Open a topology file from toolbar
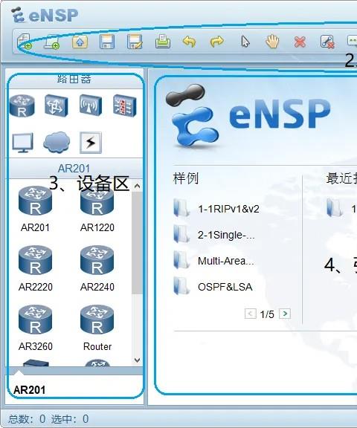This screenshot has width=357, height=428. click(x=80, y=42)
